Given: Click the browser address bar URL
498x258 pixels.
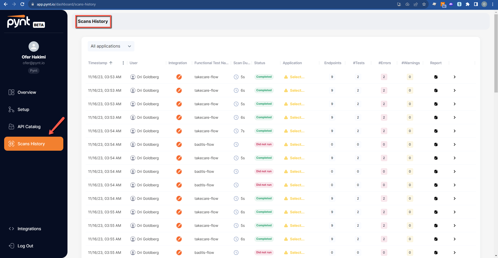Looking at the screenshot, I should tap(66, 4).
